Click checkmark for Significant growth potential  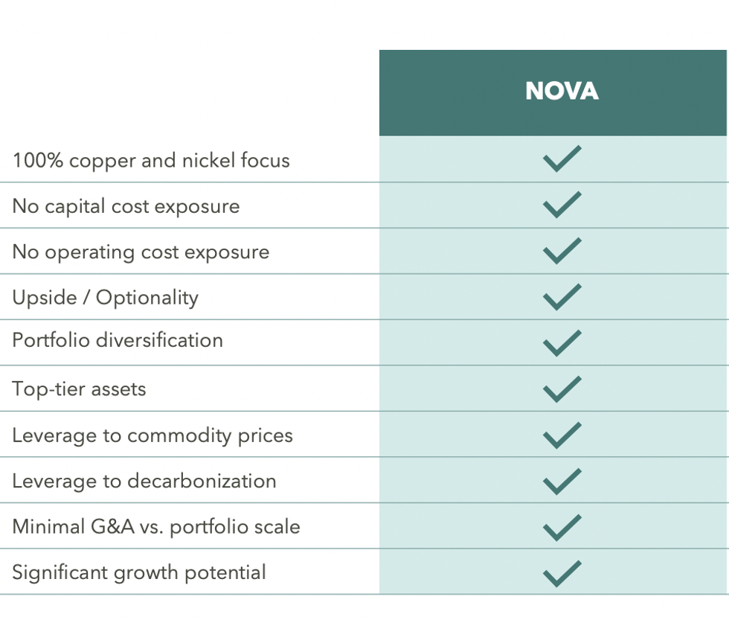click(562, 572)
